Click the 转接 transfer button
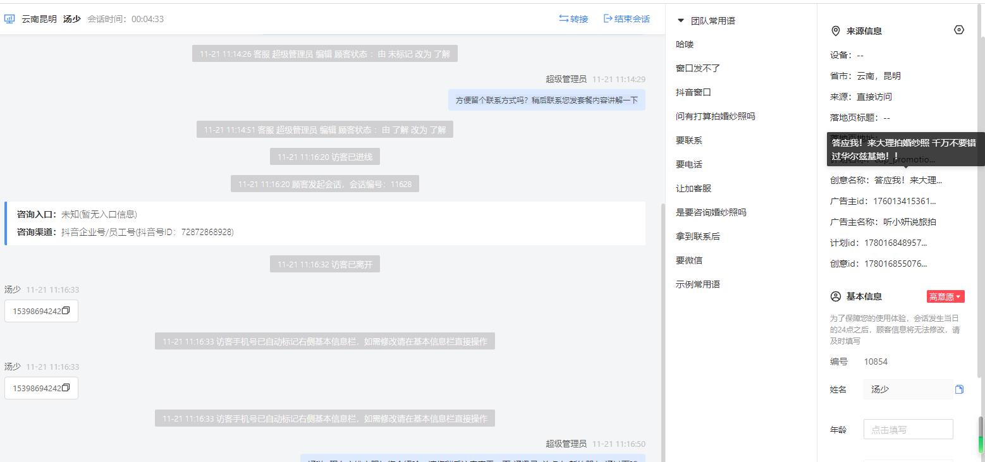Viewport: 985px width, 462px height. pos(573,19)
